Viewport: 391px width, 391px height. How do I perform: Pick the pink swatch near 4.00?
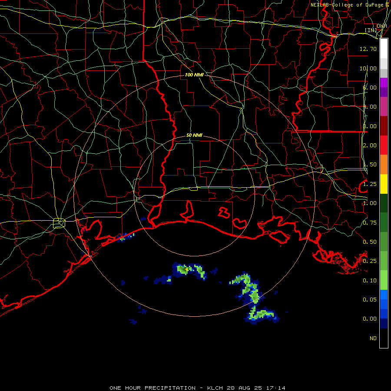coord(384,106)
